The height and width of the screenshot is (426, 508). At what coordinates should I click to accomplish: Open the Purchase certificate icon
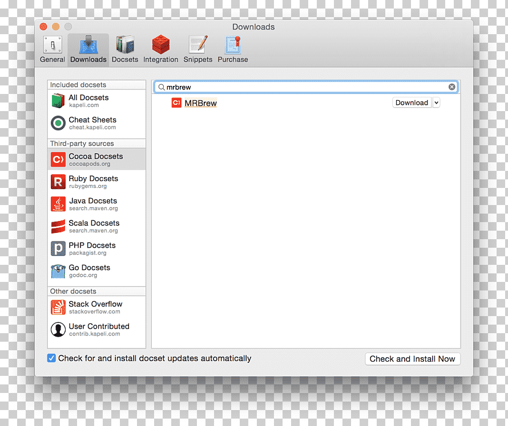click(x=233, y=44)
